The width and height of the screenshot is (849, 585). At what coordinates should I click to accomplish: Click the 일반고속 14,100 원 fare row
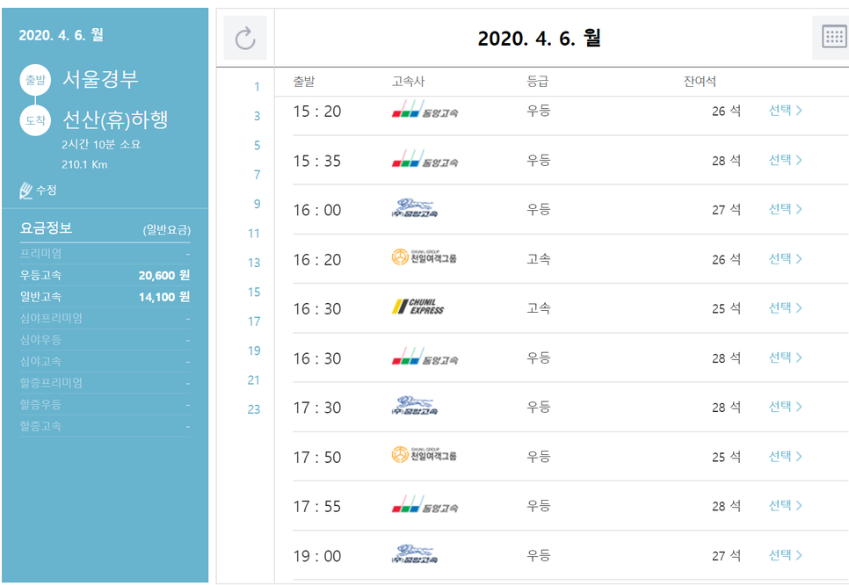click(105, 297)
